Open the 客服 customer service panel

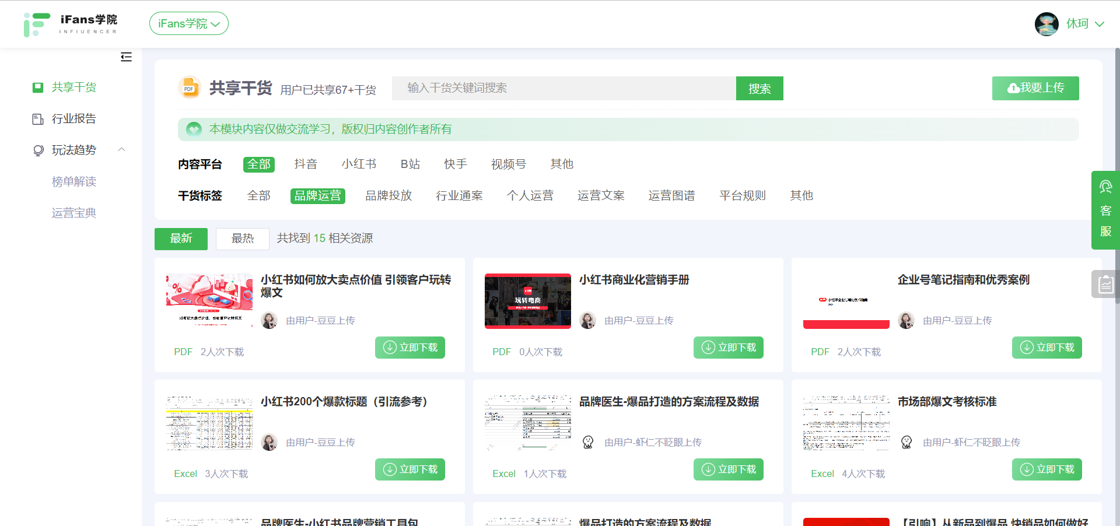[x=1105, y=210]
